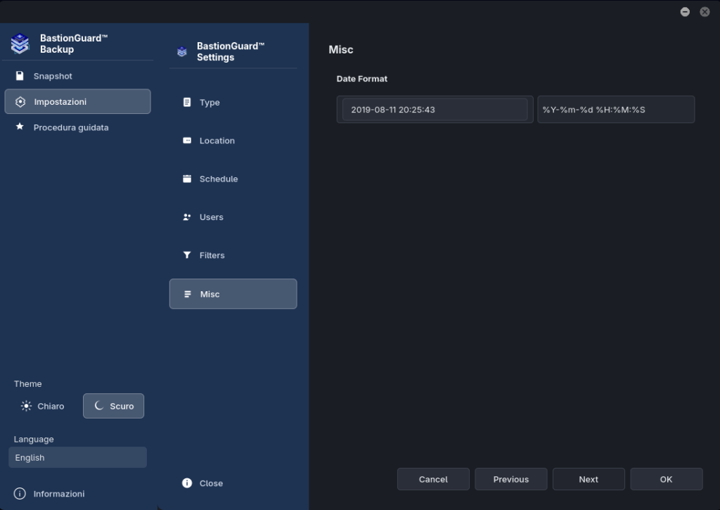
Task: Launch Procedura guidata wizard
Action: [77, 127]
